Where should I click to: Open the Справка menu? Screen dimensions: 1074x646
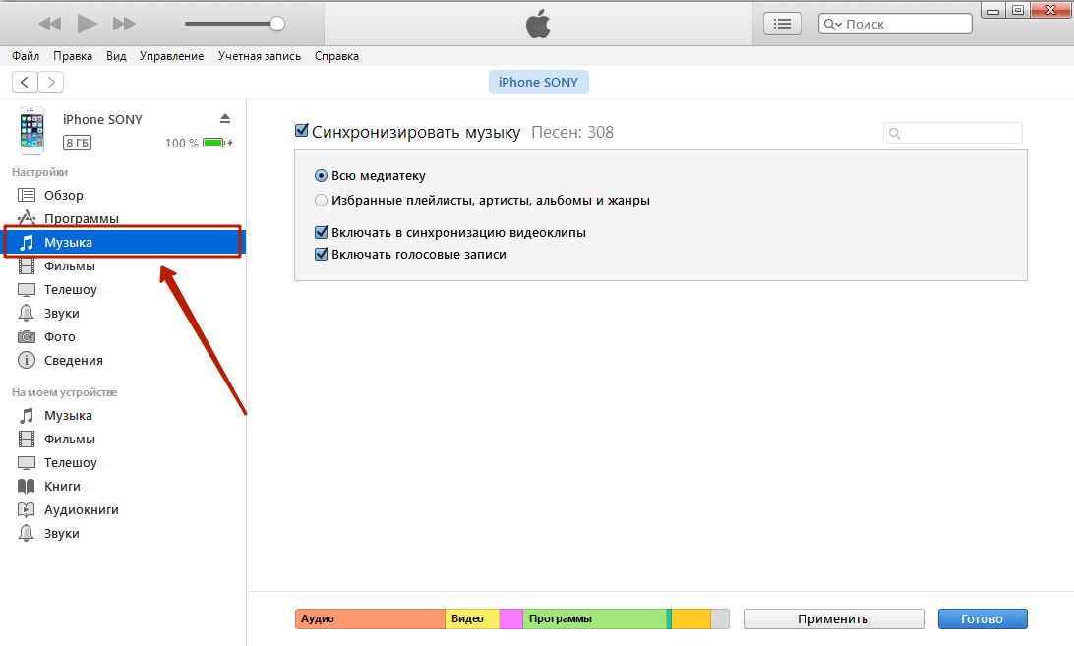point(336,56)
